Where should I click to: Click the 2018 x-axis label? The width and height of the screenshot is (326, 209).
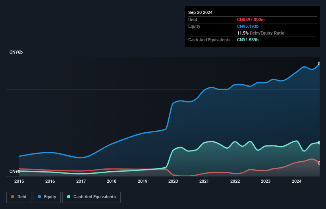click(112, 181)
